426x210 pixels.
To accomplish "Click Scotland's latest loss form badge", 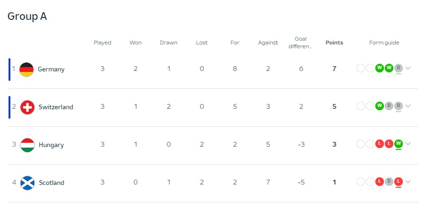I will (399, 182).
